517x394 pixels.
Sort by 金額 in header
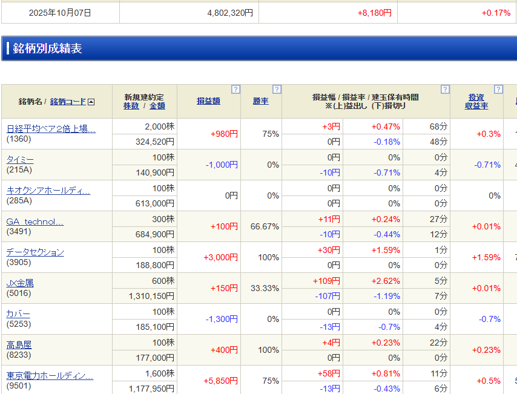(157, 106)
